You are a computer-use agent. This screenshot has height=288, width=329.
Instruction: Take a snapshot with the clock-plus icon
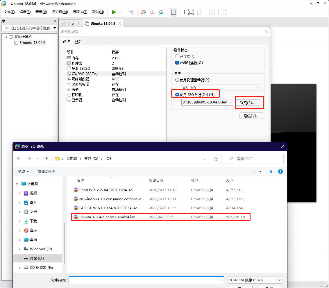point(144,12)
